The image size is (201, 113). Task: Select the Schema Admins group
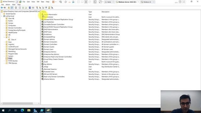point(49,79)
